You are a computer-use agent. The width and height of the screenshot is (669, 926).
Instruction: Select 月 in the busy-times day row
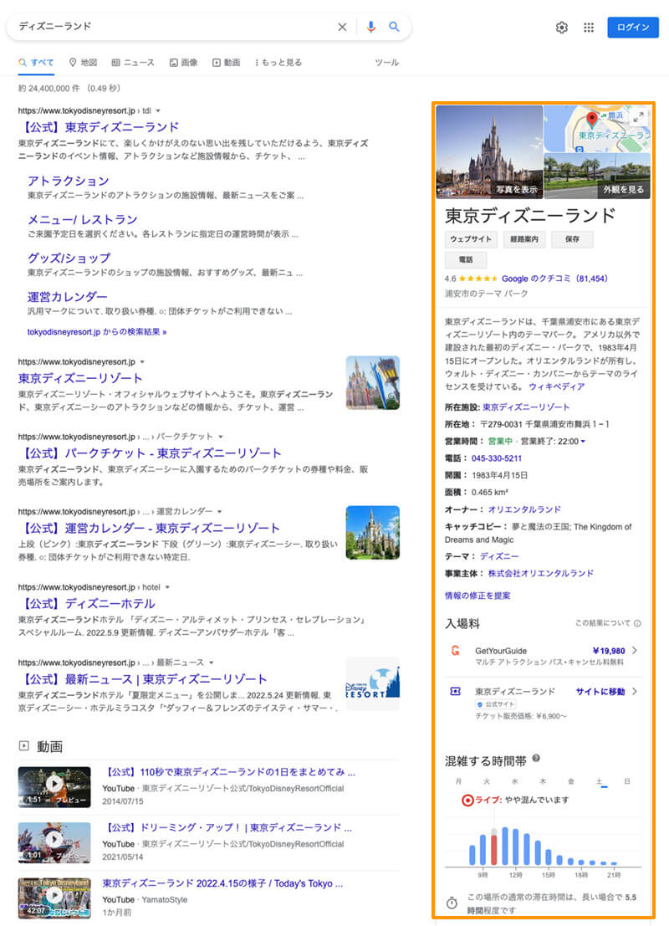[x=457, y=781]
